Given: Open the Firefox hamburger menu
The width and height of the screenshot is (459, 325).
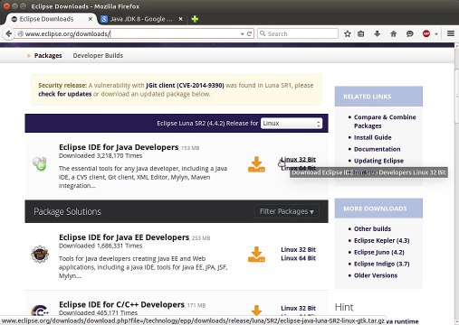Looking at the screenshot, I should coord(451,33).
